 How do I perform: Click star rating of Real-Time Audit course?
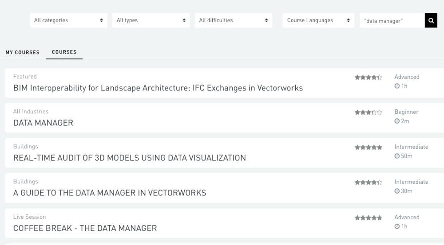coord(368,148)
